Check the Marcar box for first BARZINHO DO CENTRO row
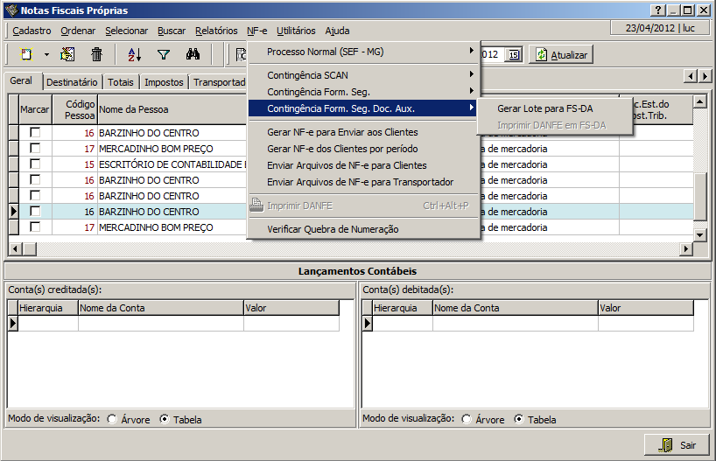Viewport: 716px width, 461px height. 35,132
